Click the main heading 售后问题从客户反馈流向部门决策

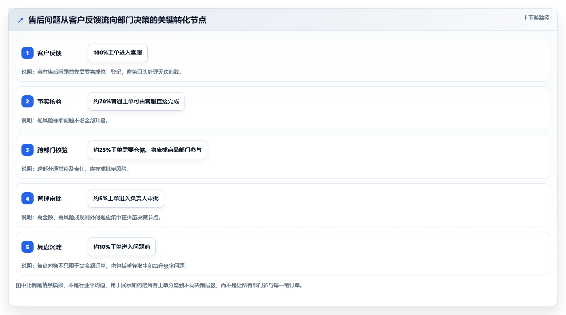point(117,20)
